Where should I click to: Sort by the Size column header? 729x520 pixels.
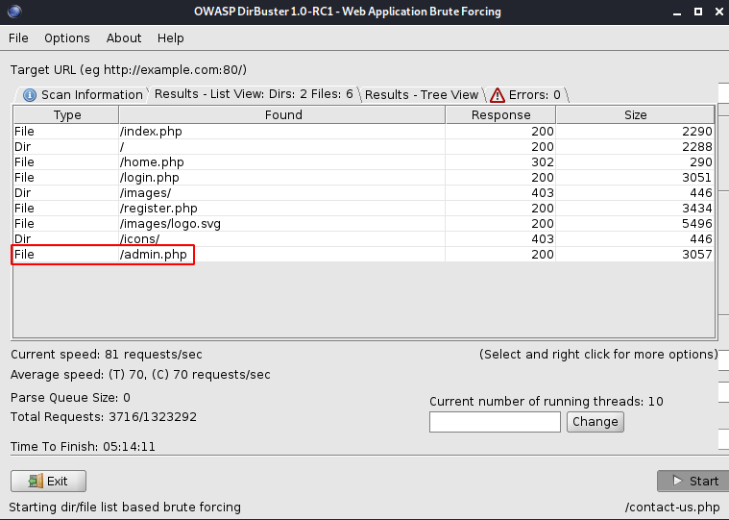pyautogui.click(x=635, y=115)
